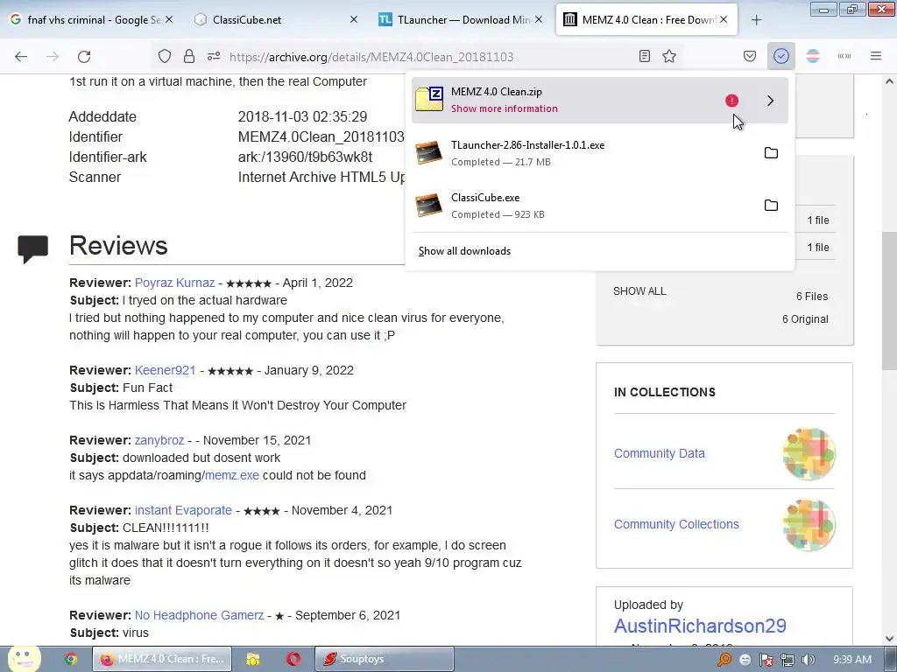The image size is (897, 672).
Task: Open the striped flag extension icon
Action: click(x=812, y=56)
